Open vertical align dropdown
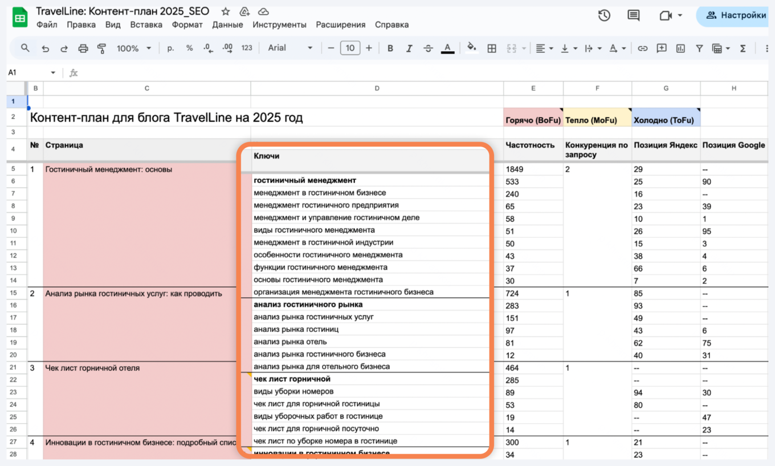This screenshot has width=775, height=466. [x=569, y=48]
